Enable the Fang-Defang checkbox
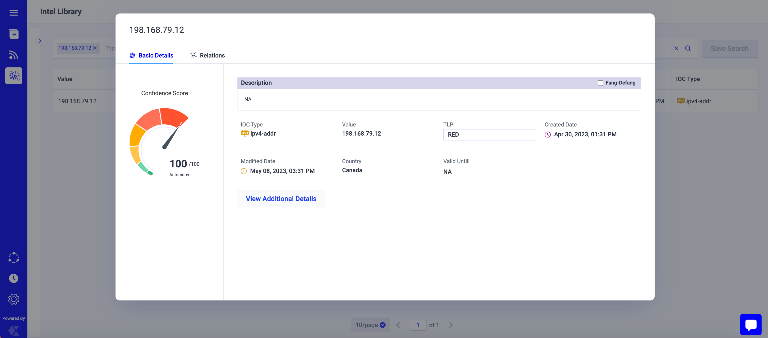The image size is (768, 338). pyautogui.click(x=600, y=83)
